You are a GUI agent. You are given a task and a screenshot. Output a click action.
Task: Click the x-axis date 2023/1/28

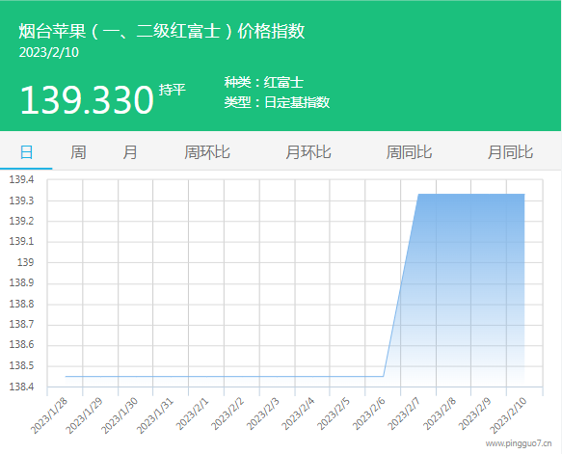[49, 415]
